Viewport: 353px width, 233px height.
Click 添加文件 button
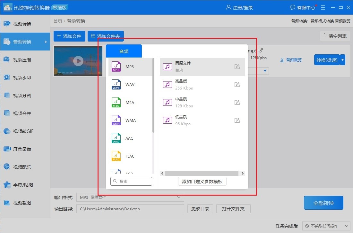pyautogui.click(x=69, y=36)
